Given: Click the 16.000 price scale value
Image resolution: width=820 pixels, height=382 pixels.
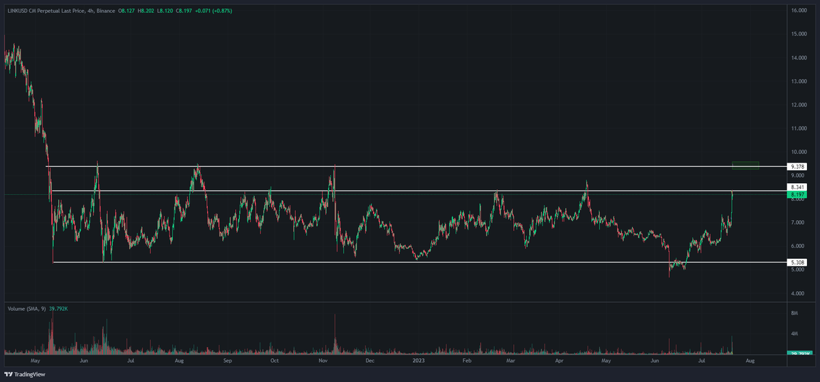Looking at the screenshot, I should point(800,10).
